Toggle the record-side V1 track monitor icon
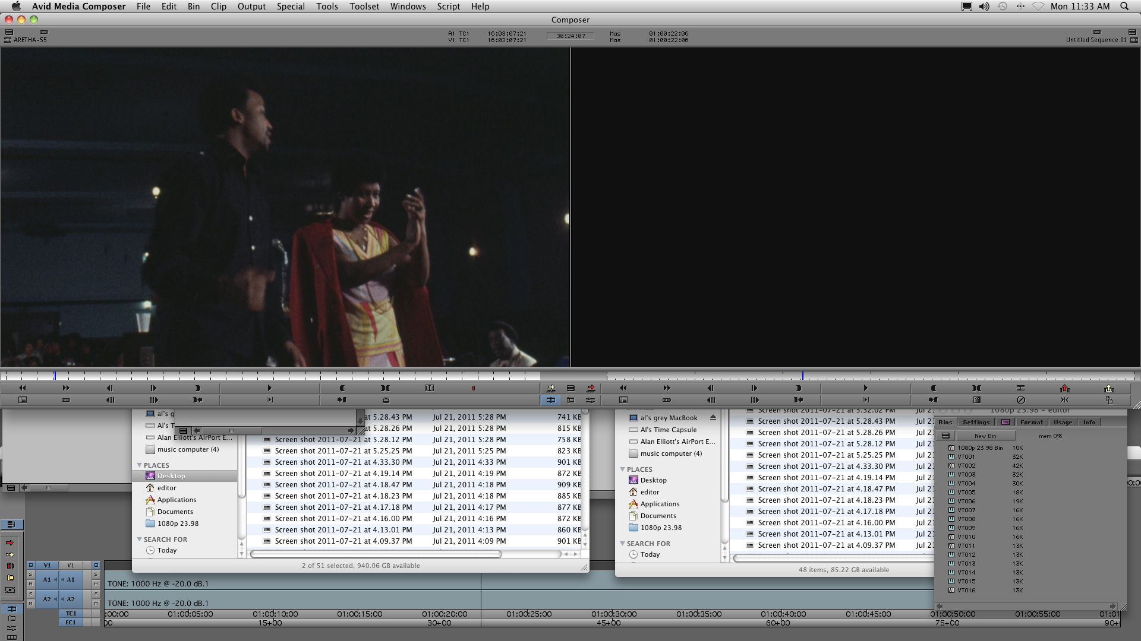Screen dimensions: 1141x641 (x=96, y=565)
